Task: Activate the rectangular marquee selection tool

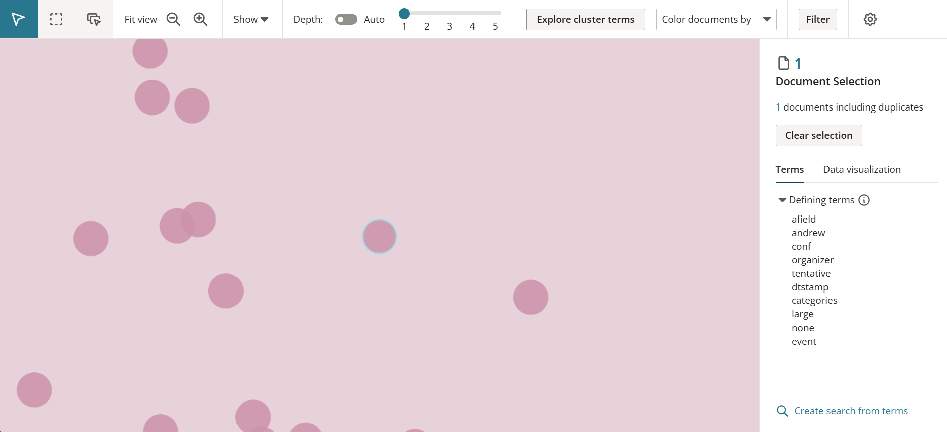Action: (x=56, y=19)
